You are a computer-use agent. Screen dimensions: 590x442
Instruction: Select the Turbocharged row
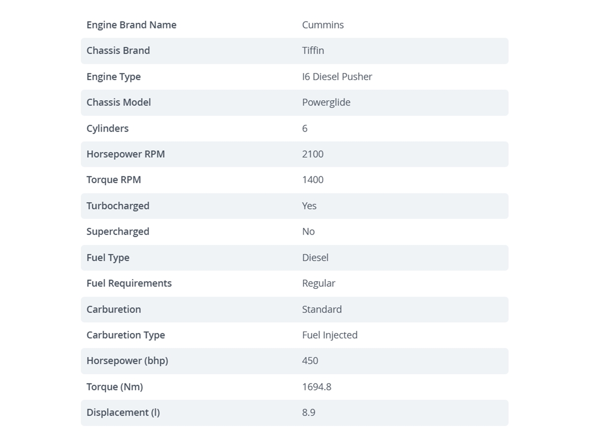tap(295, 206)
